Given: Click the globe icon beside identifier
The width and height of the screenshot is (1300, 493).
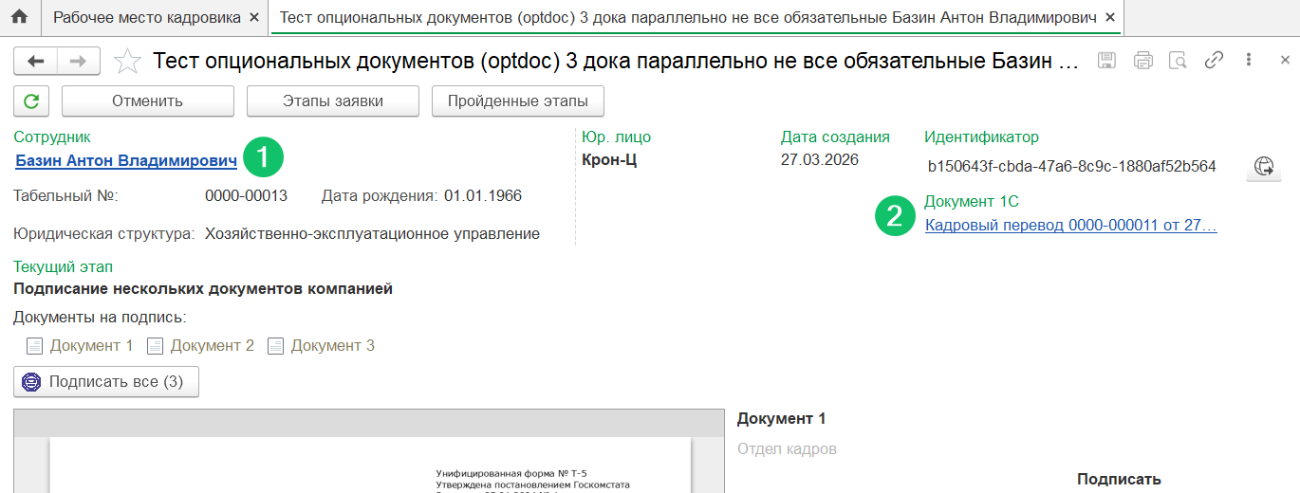Looking at the screenshot, I should click(1263, 166).
